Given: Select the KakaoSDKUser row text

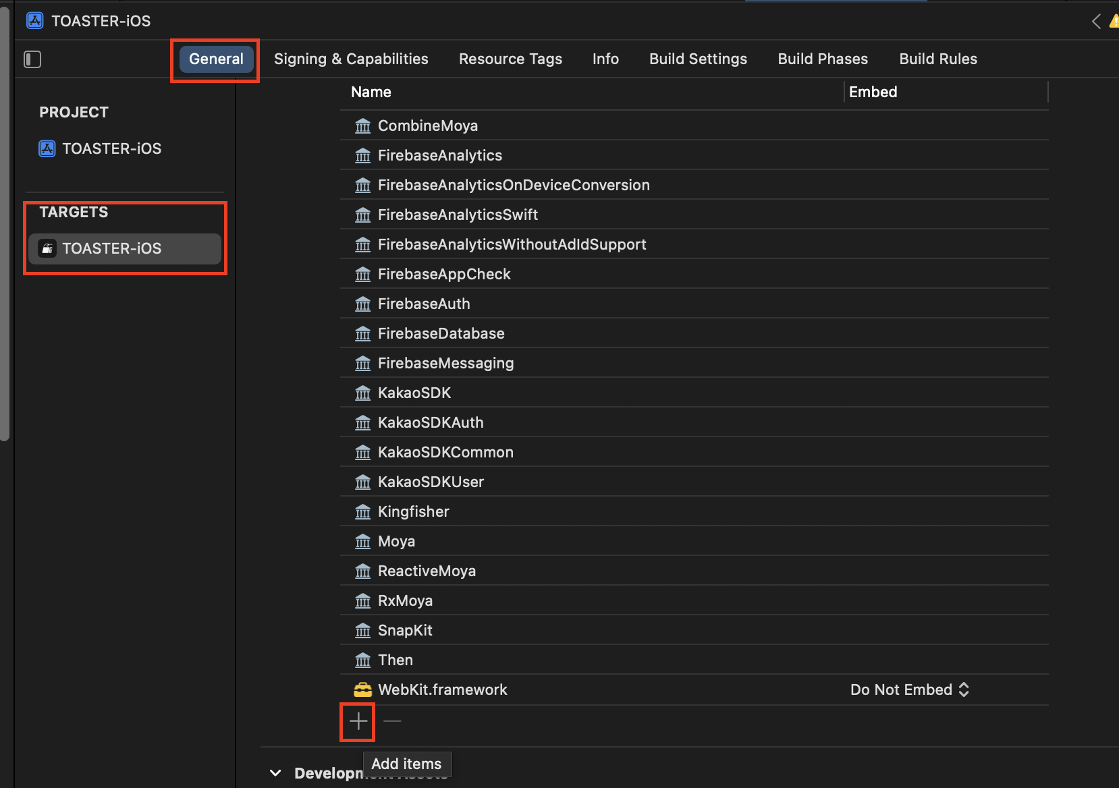Looking at the screenshot, I should point(431,482).
